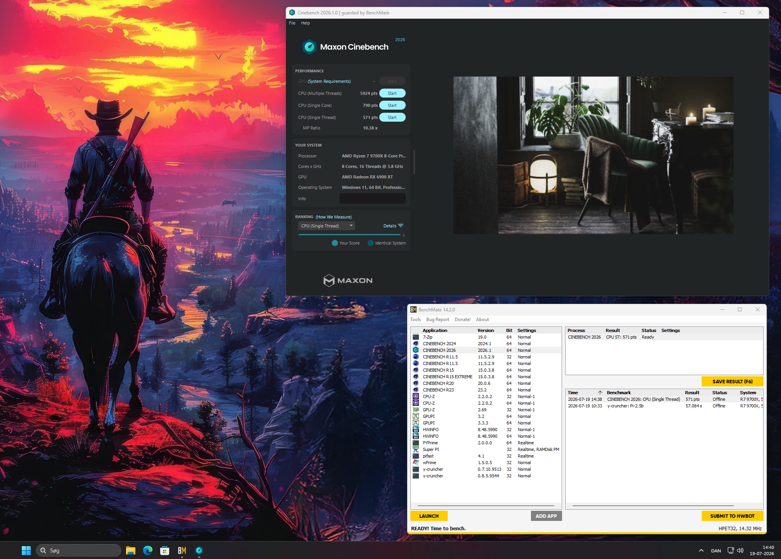This screenshot has height=559, width=781.
Task: Open the clock and date showing 14:40
Action: (x=762, y=550)
